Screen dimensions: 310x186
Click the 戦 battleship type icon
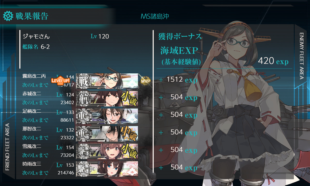83,81
